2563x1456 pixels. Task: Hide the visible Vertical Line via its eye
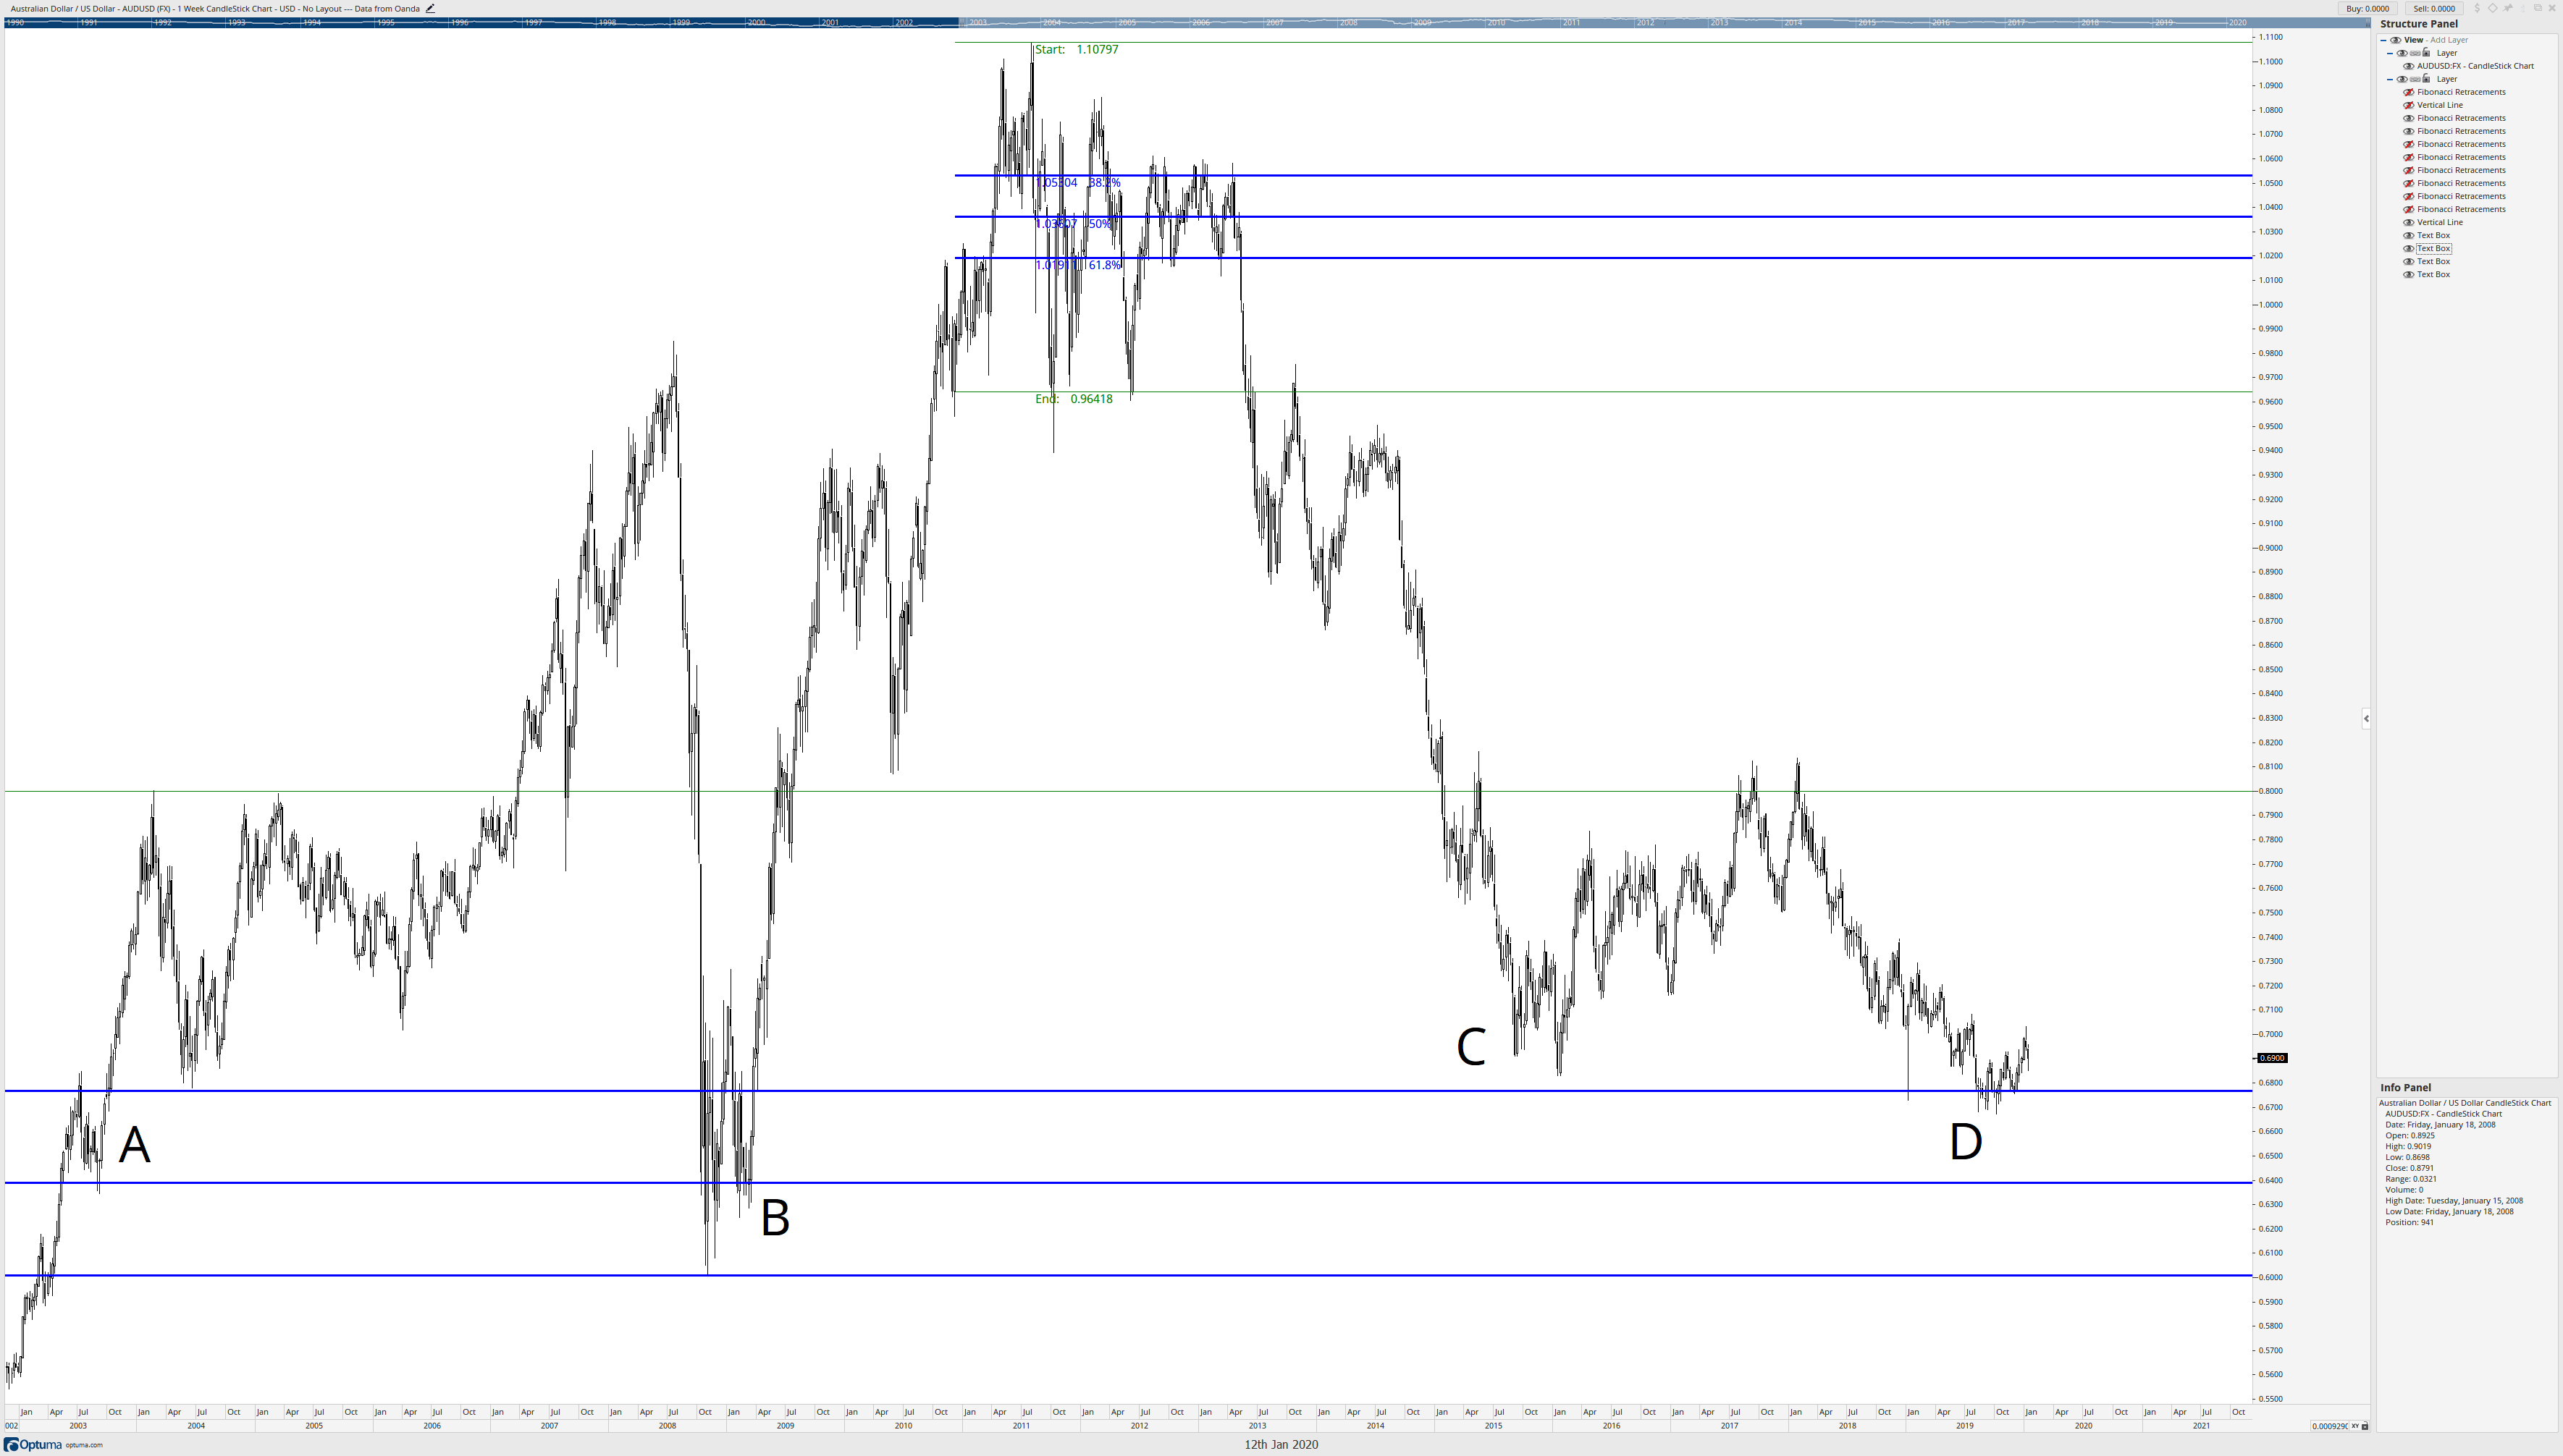[x=2409, y=222]
